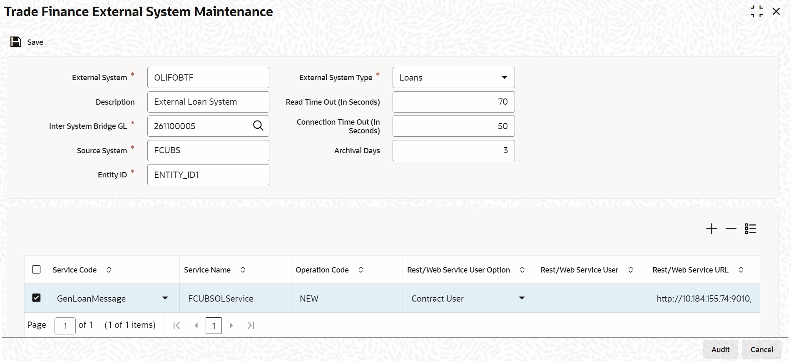
Task: Sort by Rest/Web Service User column
Action: click(x=631, y=270)
